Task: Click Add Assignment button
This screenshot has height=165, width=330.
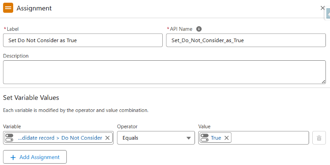Action: coord(35,157)
